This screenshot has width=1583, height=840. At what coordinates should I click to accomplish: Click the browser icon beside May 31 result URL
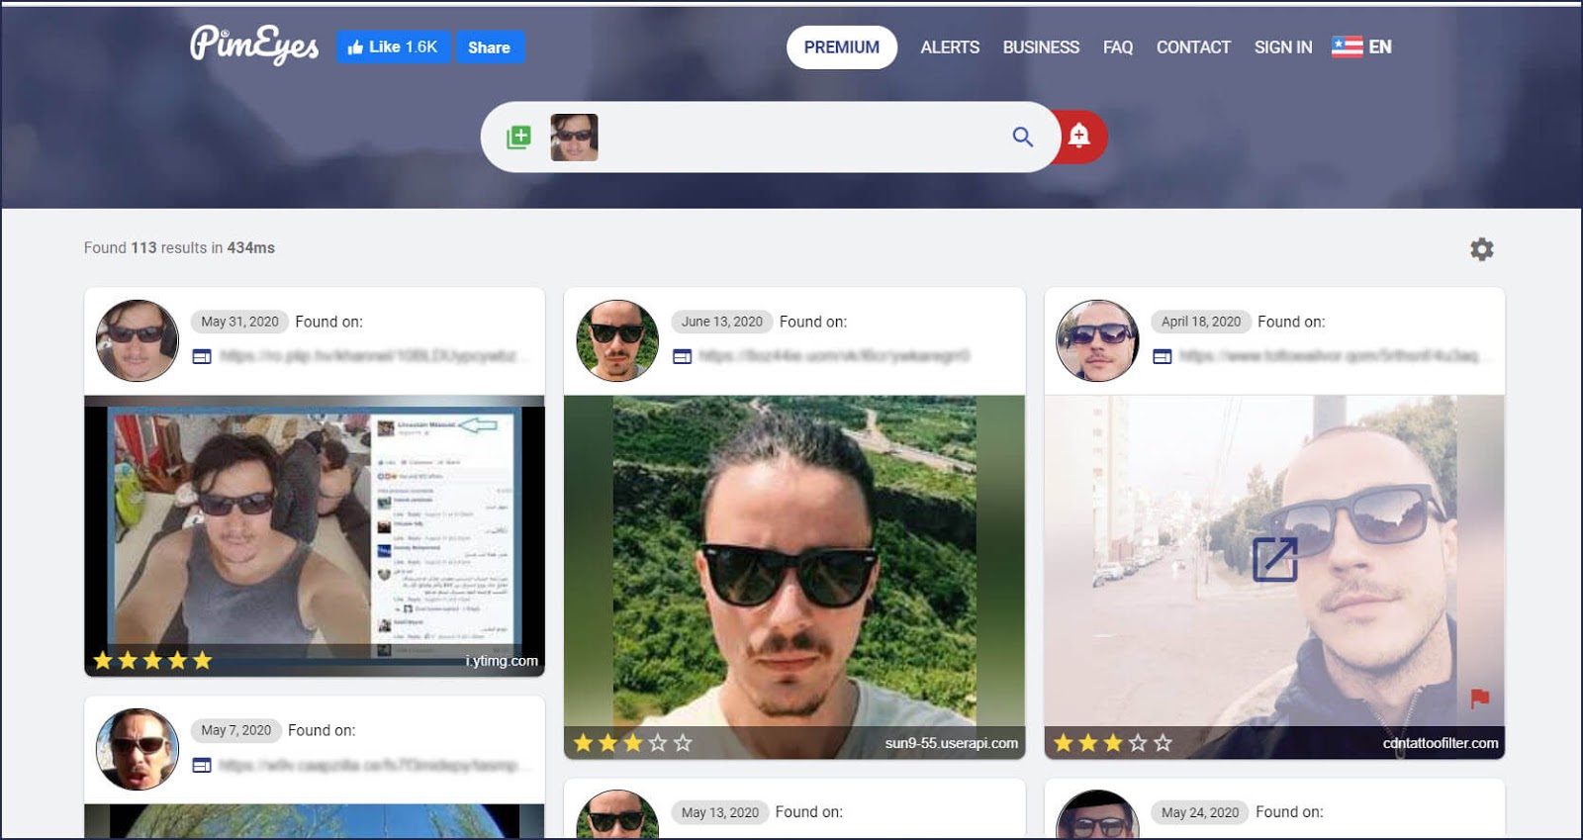click(202, 356)
